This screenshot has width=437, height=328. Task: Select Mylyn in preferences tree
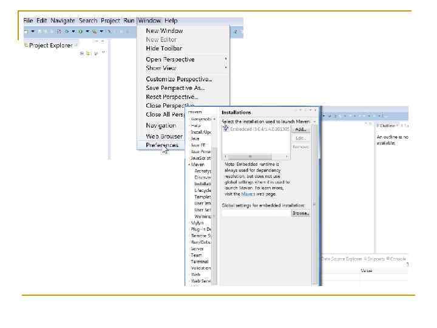point(197,223)
